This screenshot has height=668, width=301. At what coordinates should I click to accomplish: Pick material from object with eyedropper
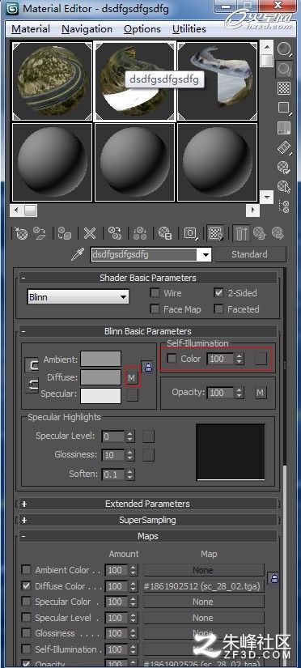coord(78,255)
